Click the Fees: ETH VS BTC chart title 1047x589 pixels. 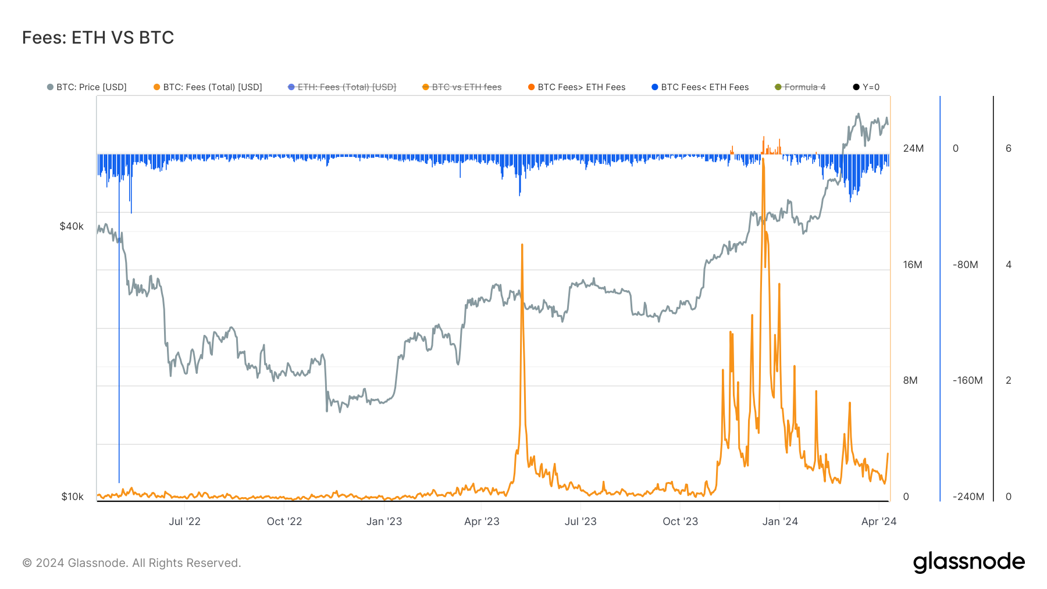tap(98, 38)
